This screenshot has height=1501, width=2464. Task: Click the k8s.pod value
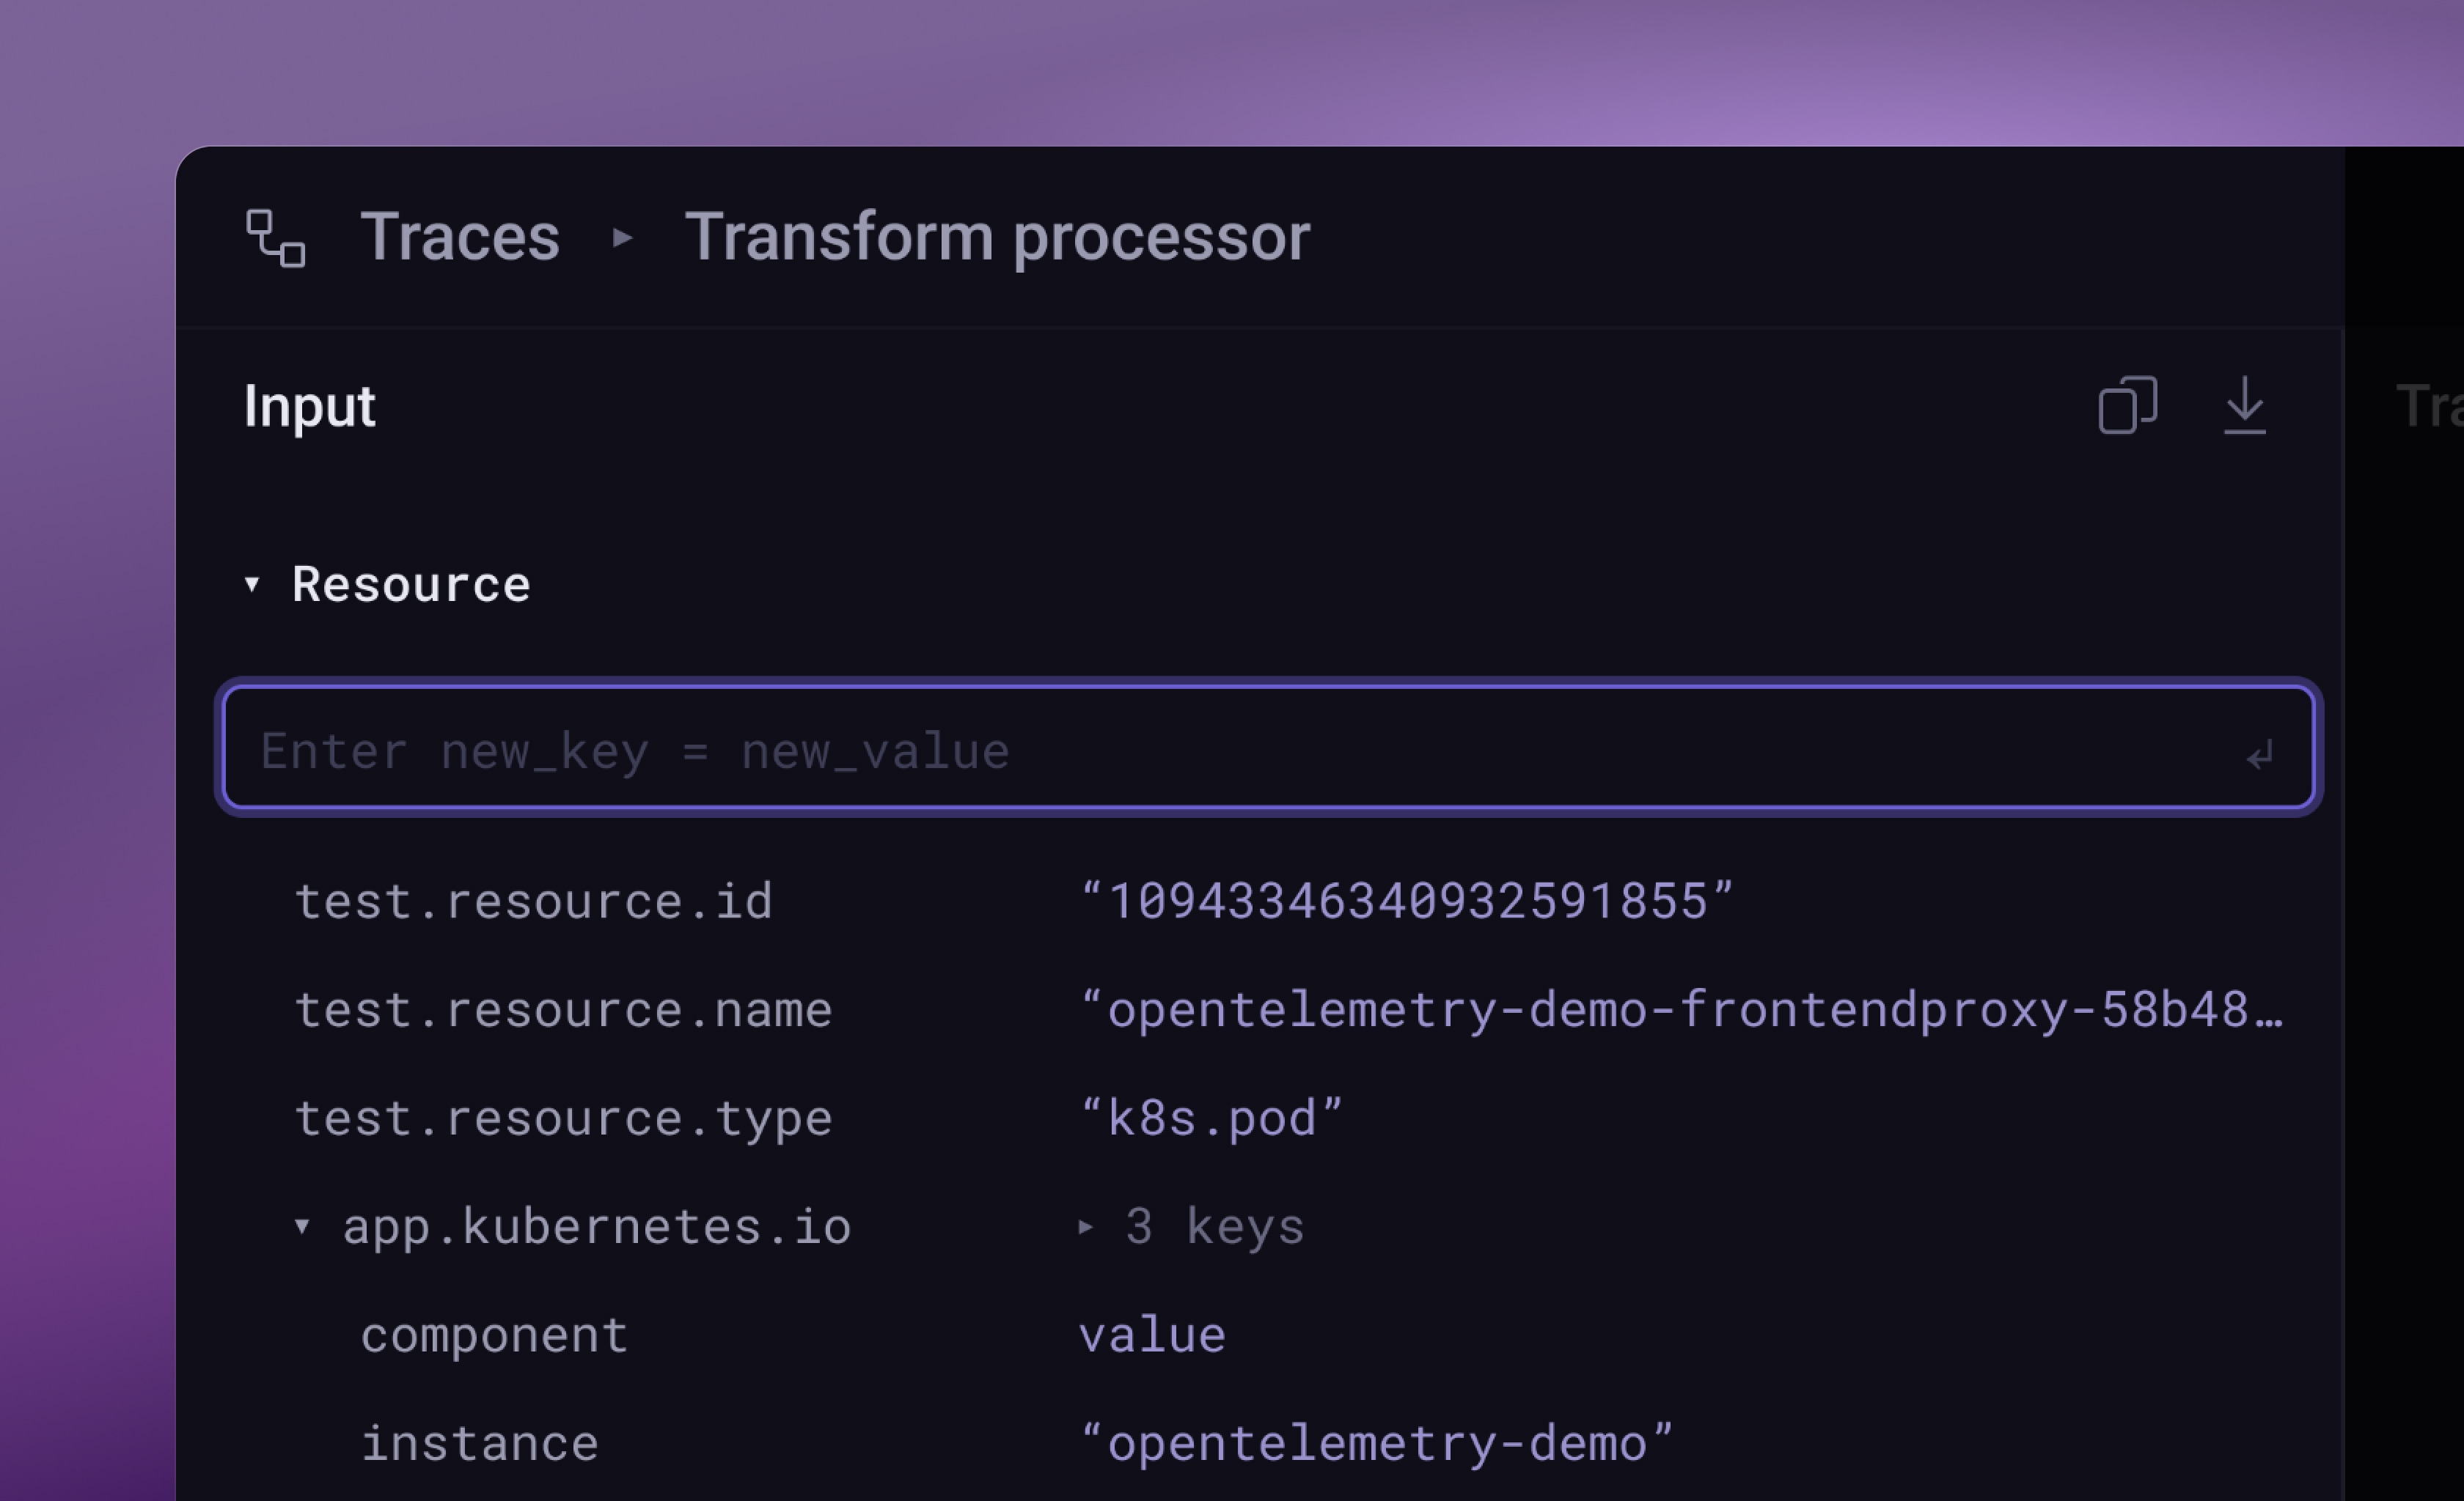pos(1211,1118)
